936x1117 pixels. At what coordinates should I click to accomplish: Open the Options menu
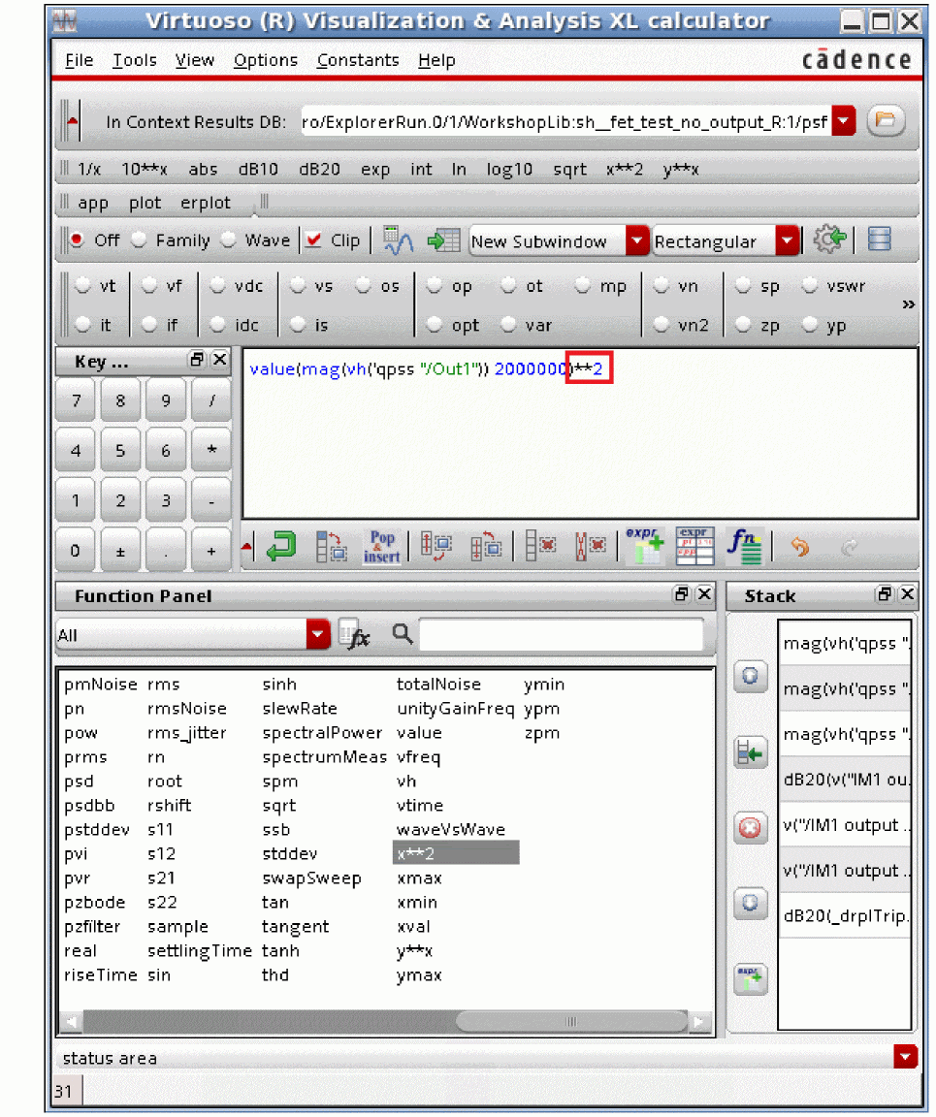click(x=266, y=60)
